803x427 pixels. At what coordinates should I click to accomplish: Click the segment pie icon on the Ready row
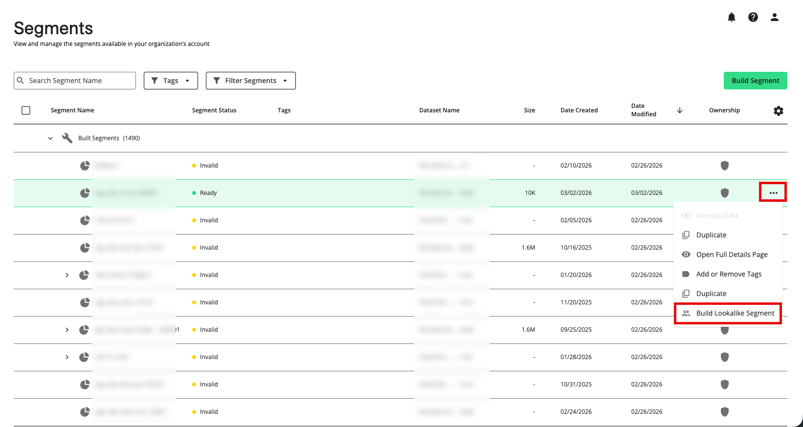tap(85, 193)
